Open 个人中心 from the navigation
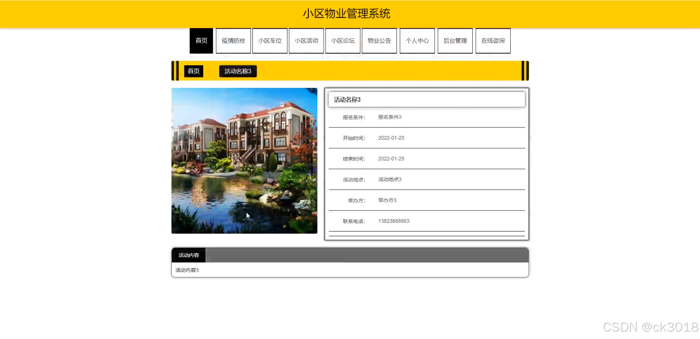The image size is (700, 339). click(x=417, y=41)
